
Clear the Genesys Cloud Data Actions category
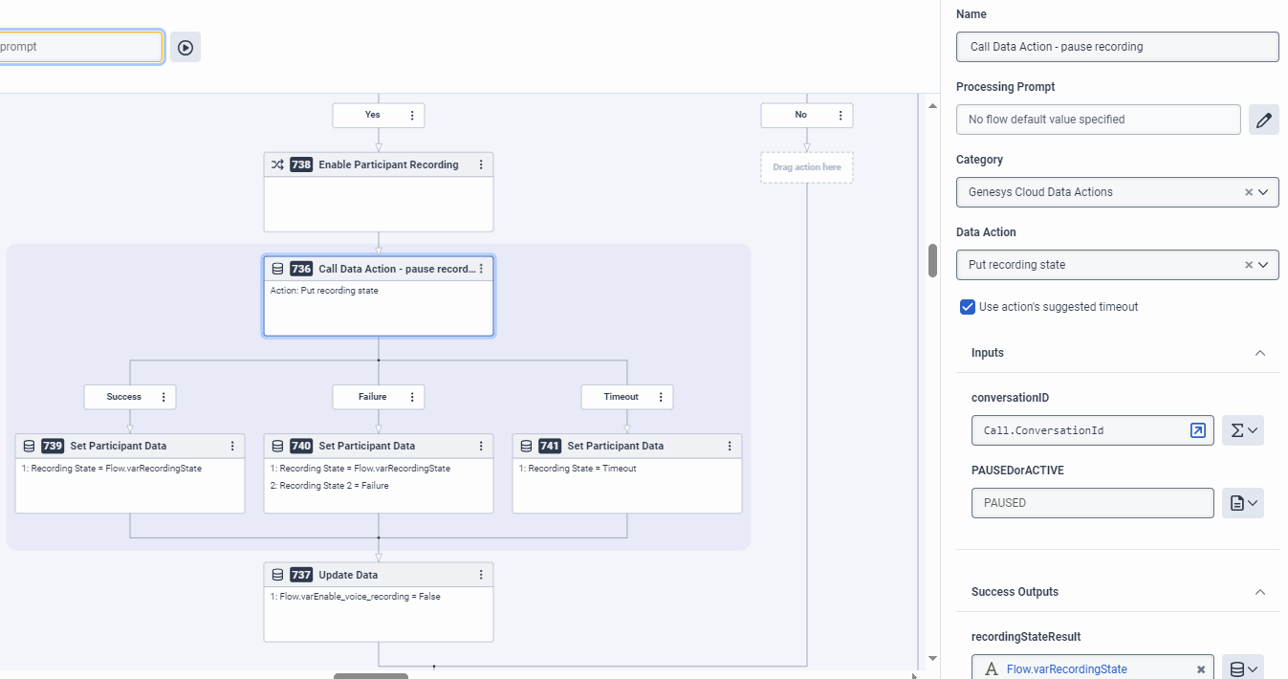pyautogui.click(x=1249, y=192)
